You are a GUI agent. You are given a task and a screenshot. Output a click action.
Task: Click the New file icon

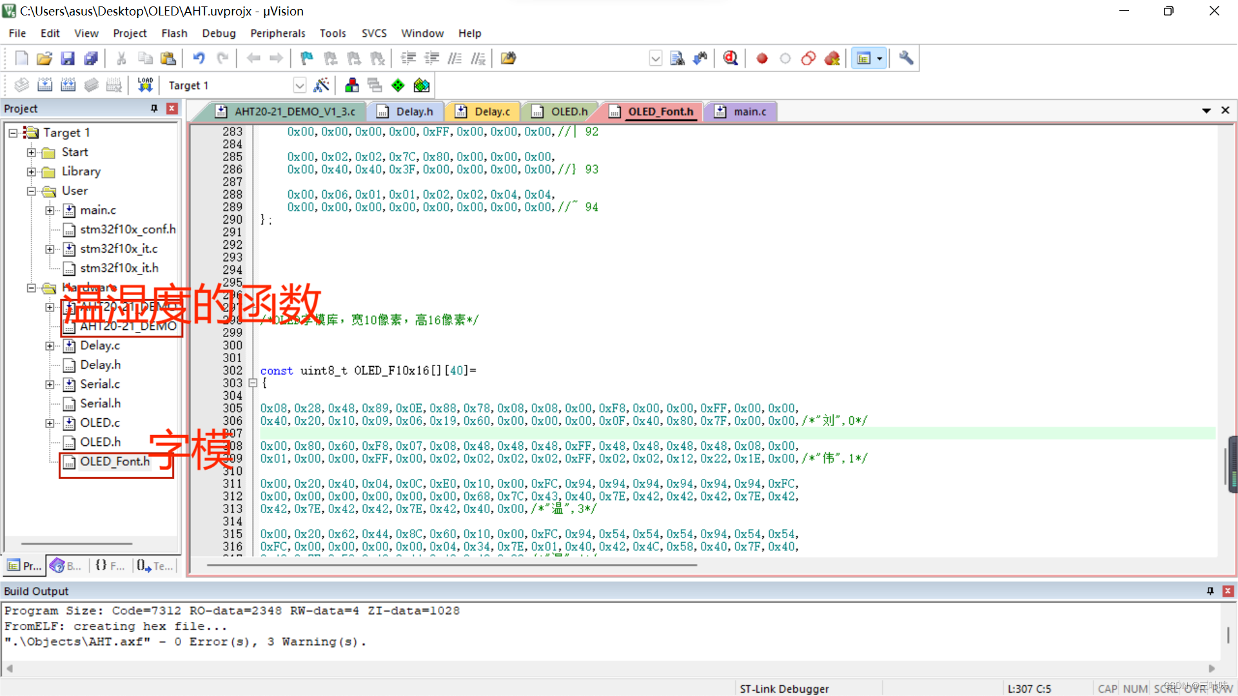click(21, 59)
